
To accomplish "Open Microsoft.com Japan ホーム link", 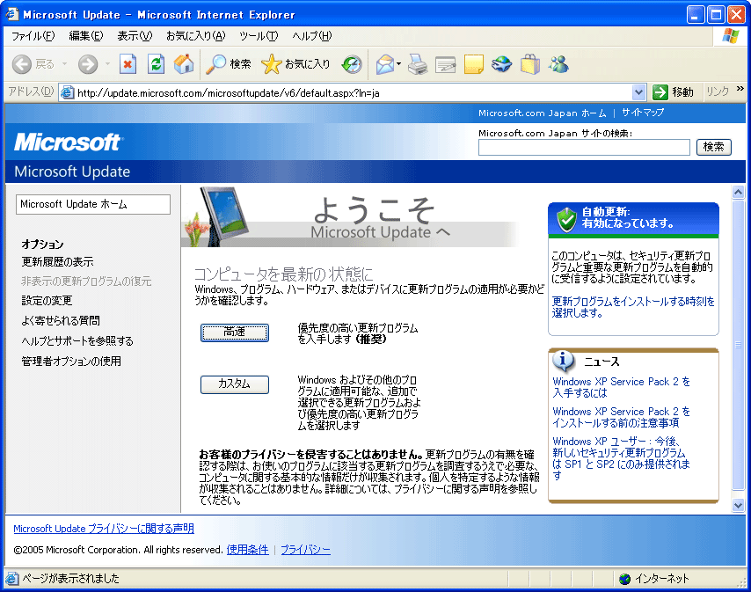I will tap(543, 113).
